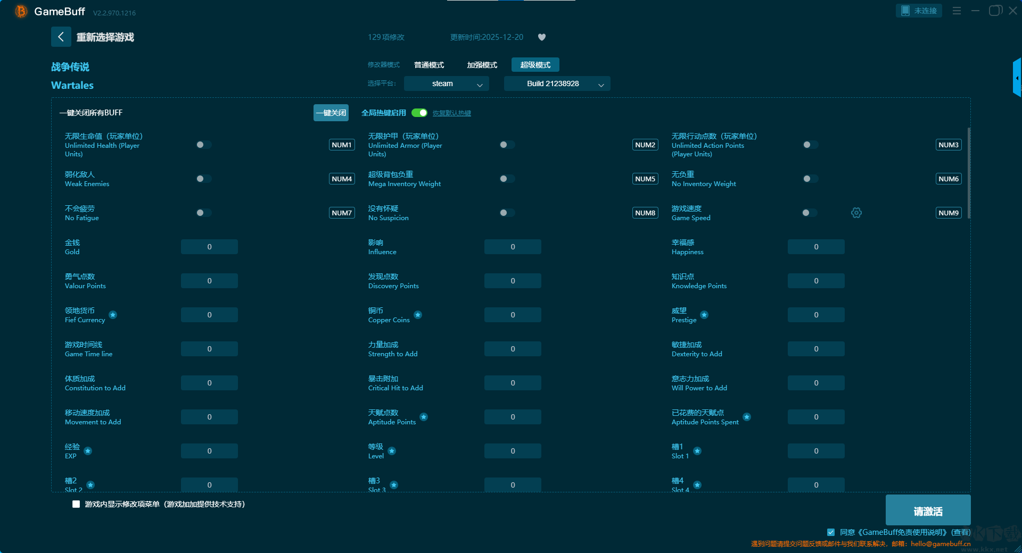Viewport: 1022px width, 553px height.
Task: Click star icon next to Aptitude Points Spent
Action: click(x=747, y=417)
